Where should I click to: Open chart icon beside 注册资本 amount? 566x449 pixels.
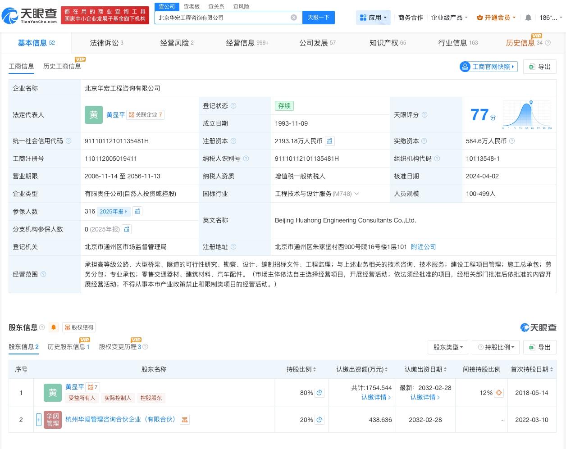pyautogui.click(x=330, y=141)
